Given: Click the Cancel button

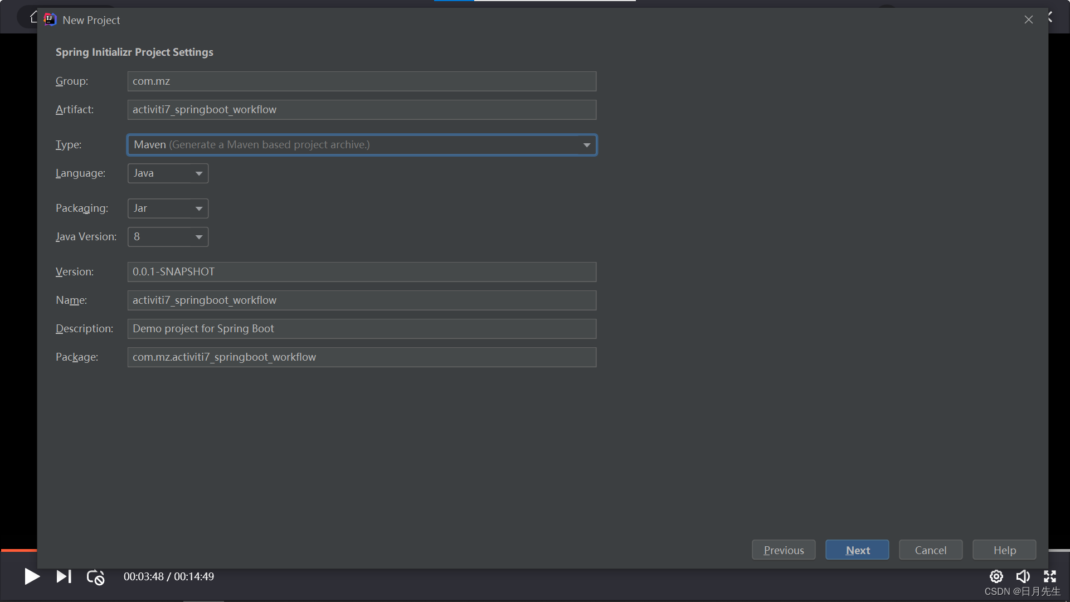Looking at the screenshot, I should pos(930,550).
